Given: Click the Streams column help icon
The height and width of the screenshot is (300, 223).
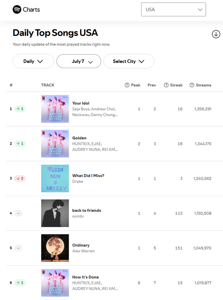Looking at the screenshot, I should point(192,85).
